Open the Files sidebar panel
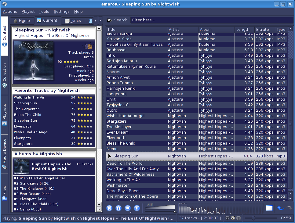 pyautogui.click(x=5, y=193)
